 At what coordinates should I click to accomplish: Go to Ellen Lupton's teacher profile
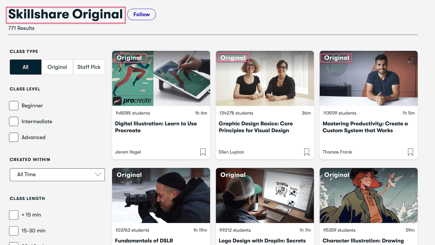click(231, 152)
